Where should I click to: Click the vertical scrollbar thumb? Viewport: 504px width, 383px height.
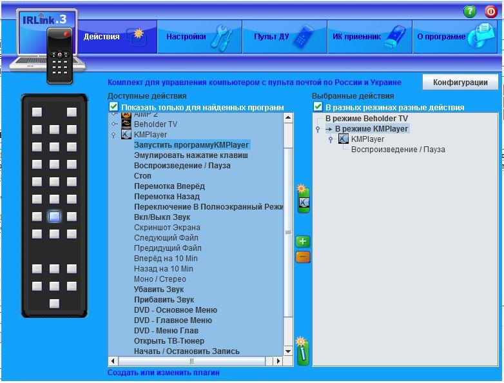coord(288,232)
